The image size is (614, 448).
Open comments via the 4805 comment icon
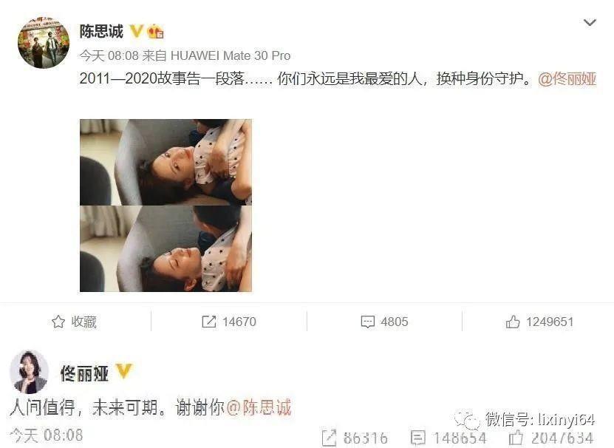click(367, 322)
